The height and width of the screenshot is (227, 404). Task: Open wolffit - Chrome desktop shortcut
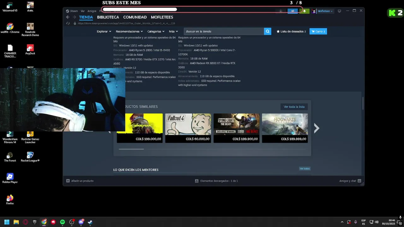[10, 28]
